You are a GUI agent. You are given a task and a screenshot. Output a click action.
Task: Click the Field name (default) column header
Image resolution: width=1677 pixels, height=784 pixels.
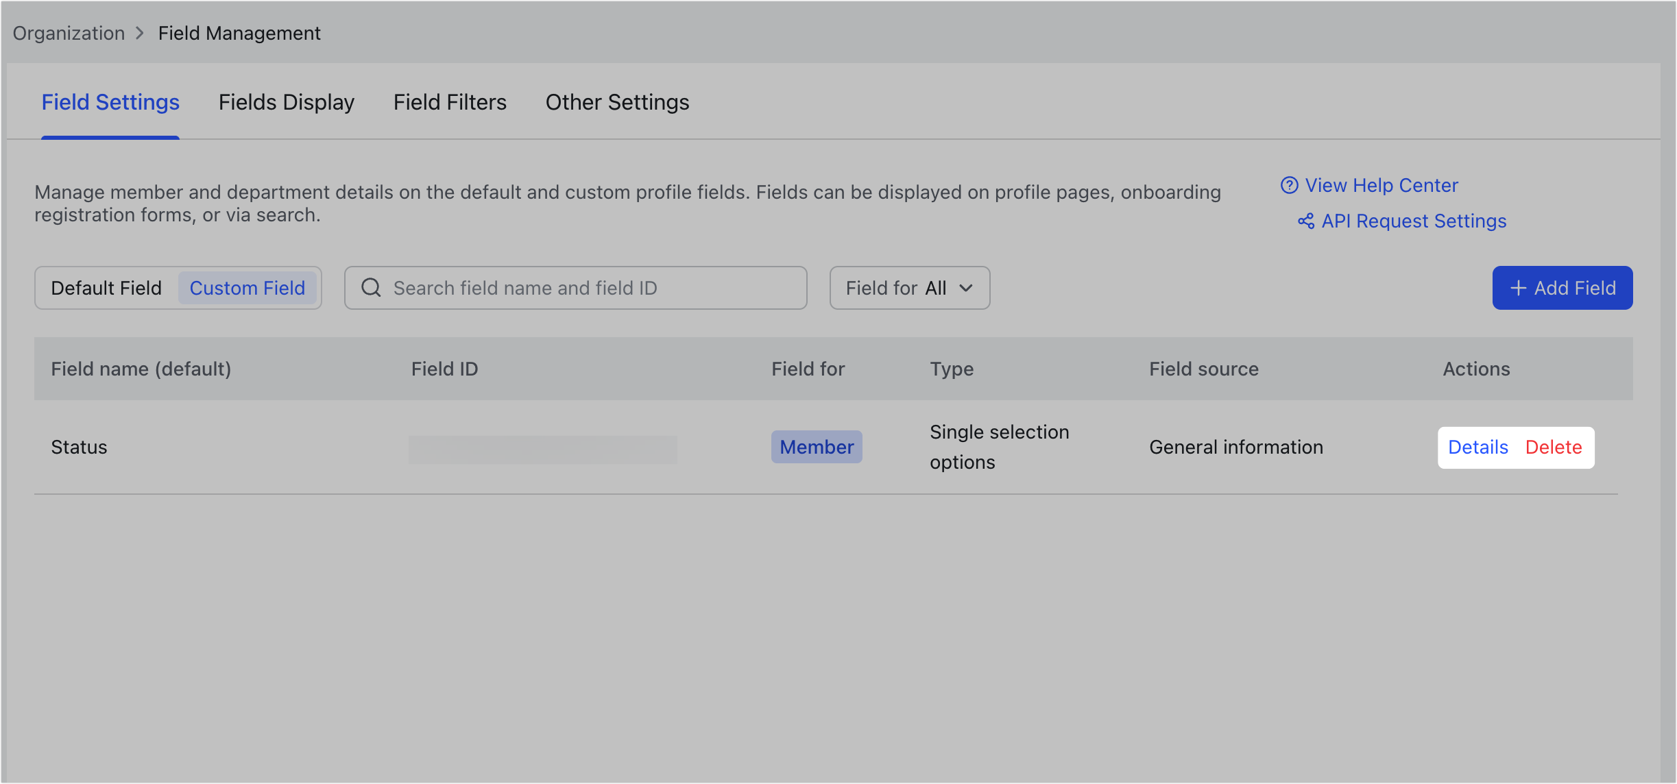click(141, 369)
